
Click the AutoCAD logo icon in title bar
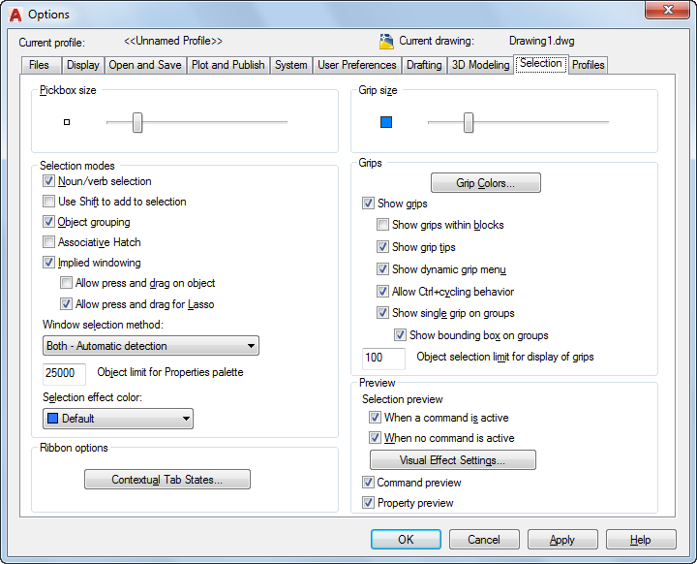(x=15, y=14)
